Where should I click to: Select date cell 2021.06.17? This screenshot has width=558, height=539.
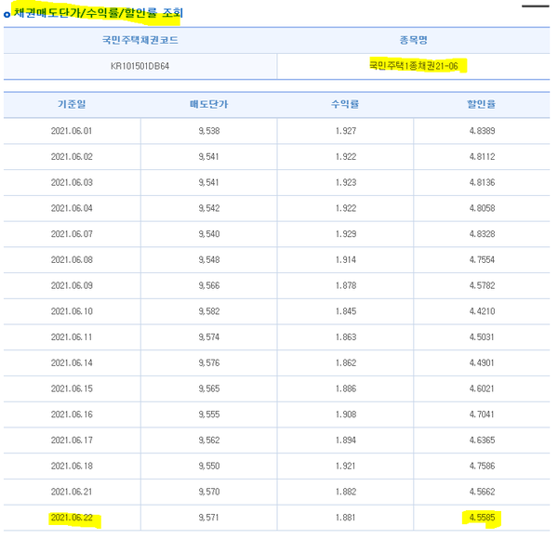[x=72, y=440]
